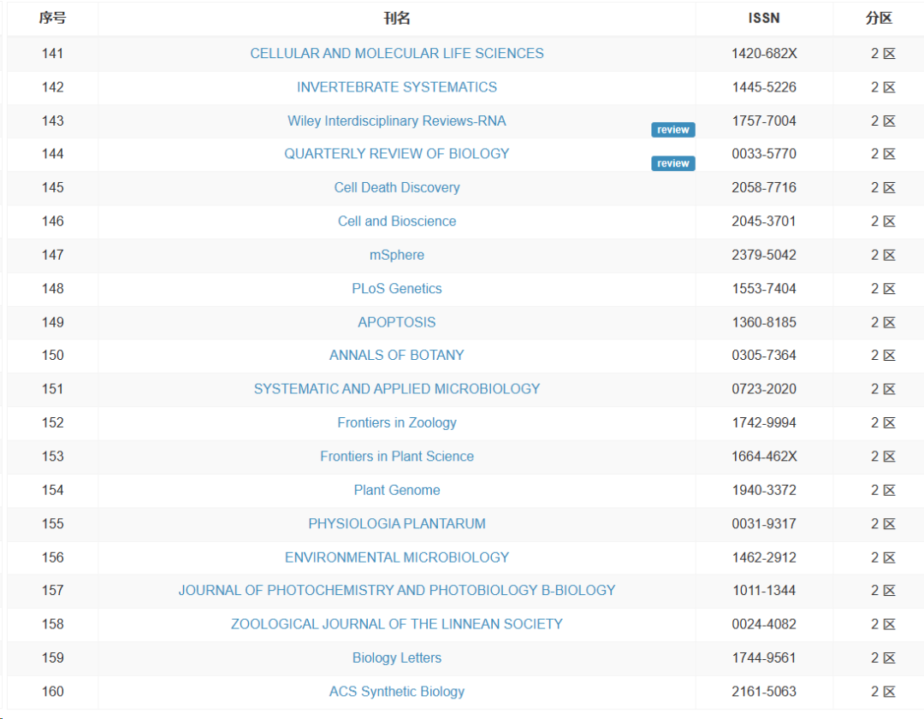The image size is (924, 719).
Task: Select ISSN 0305-7364 cell
Action: tap(764, 355)
